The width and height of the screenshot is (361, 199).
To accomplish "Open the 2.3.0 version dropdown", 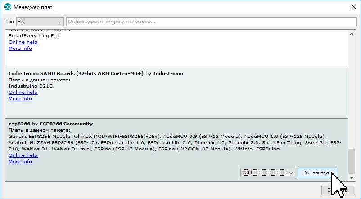I will [267, 172].
